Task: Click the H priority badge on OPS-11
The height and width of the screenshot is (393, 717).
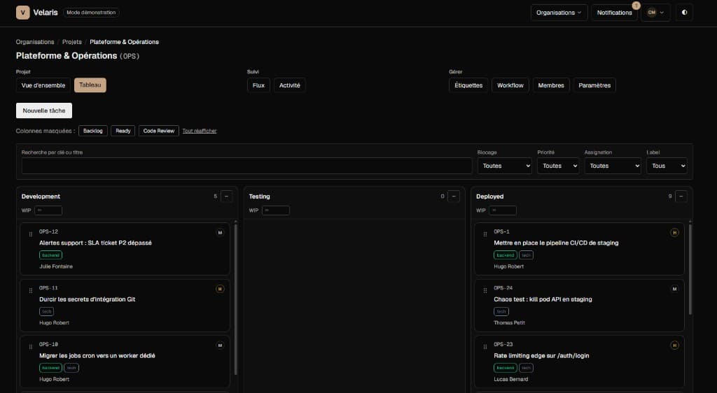Action: [220, 289]
